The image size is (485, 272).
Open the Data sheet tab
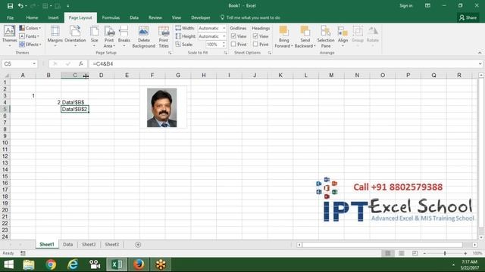(x=67, y=245)
